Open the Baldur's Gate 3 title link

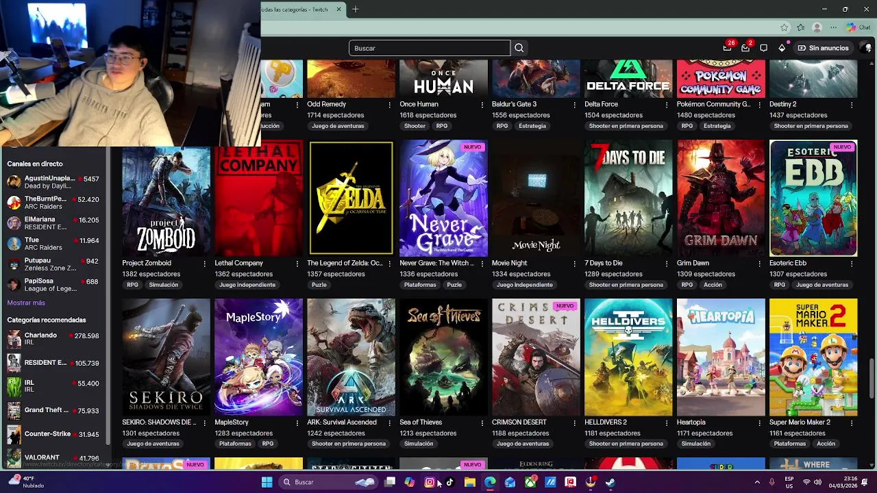point(514,104)
